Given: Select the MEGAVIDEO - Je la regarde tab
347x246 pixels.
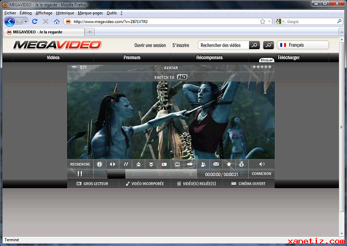Looking at the screenshot, I should click(x=44, y=32).
